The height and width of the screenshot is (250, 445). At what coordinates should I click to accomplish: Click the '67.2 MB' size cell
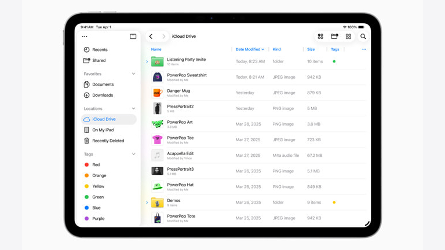315,155
